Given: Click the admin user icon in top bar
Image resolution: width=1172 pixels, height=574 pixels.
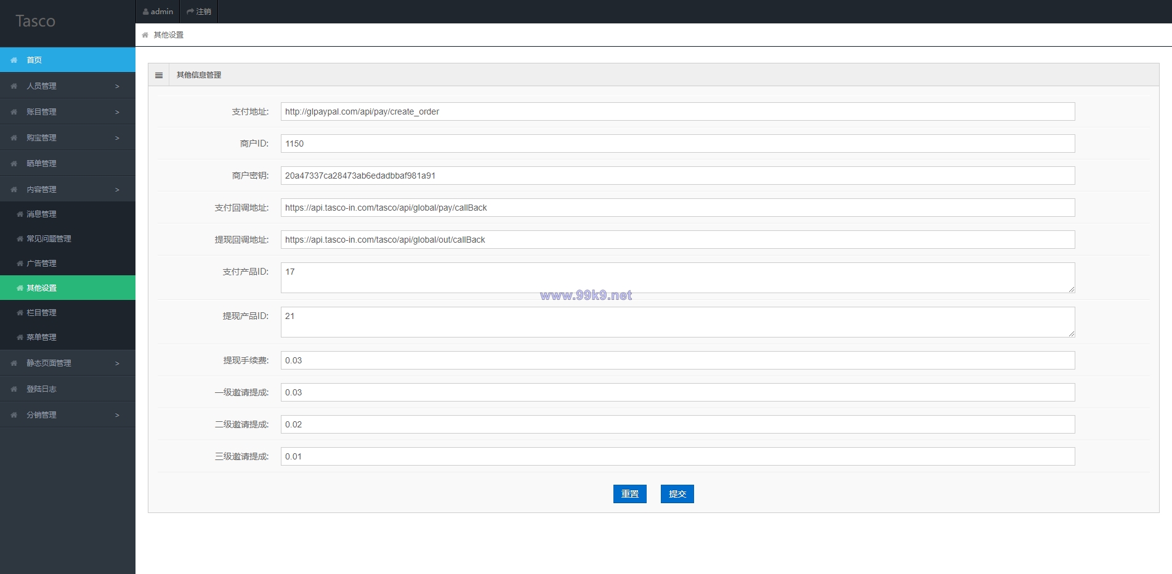Looking at the screenshot, I should click(x=146, y=12).
